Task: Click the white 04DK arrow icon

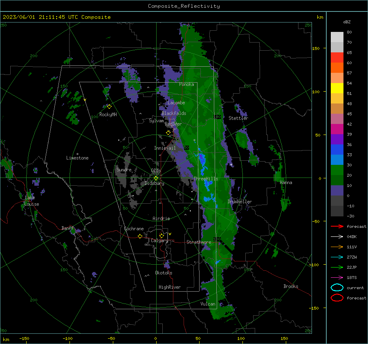Action: pos(337,236)
